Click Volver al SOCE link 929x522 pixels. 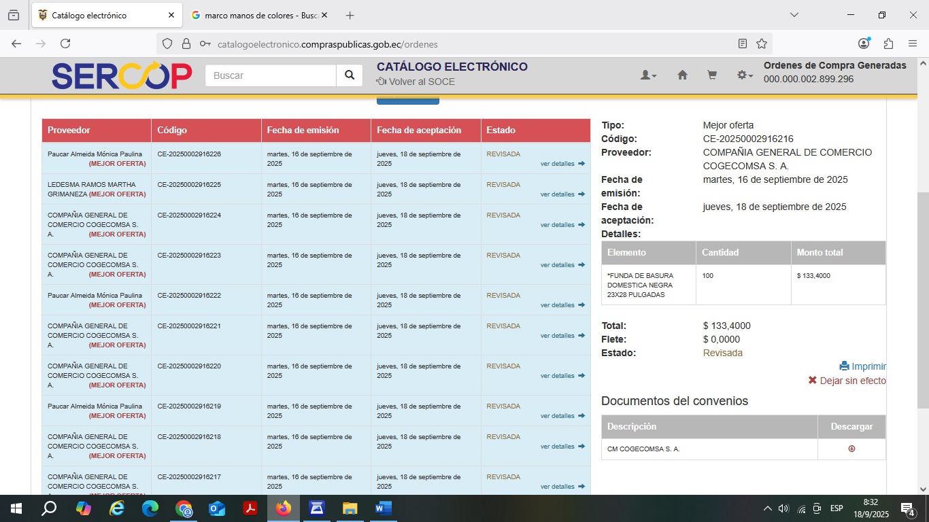point(416,82)
